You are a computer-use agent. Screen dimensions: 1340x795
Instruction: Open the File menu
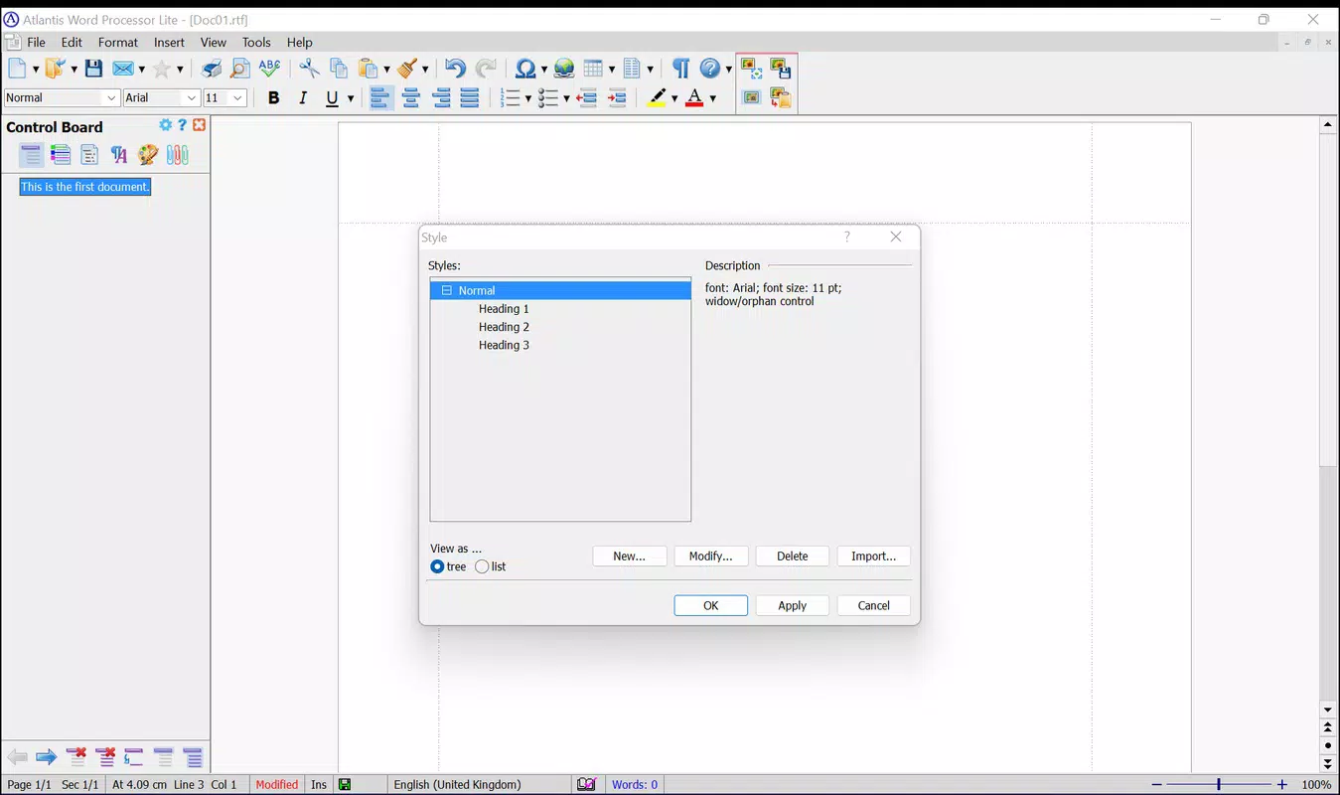37,42
